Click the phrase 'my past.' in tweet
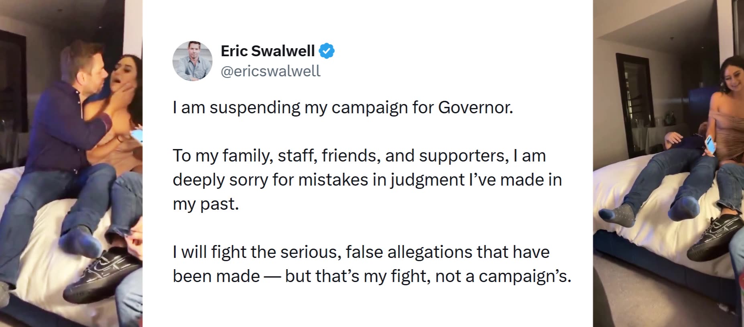Screen dimensions: 744x327 click(205, 204)
